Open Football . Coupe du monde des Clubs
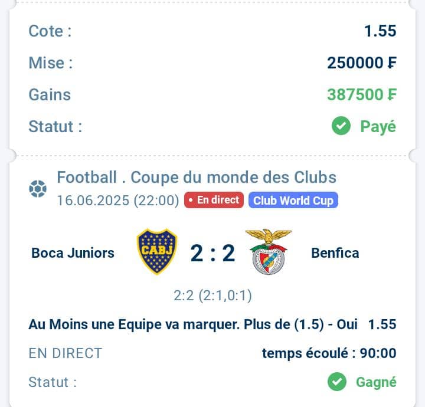The width and height of the screenshot is (425, 407). coord(197,178)
